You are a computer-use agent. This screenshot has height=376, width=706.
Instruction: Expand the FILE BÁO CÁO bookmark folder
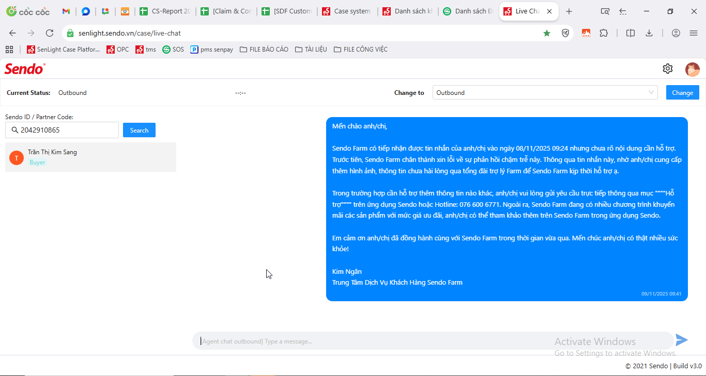pos(264,50)
